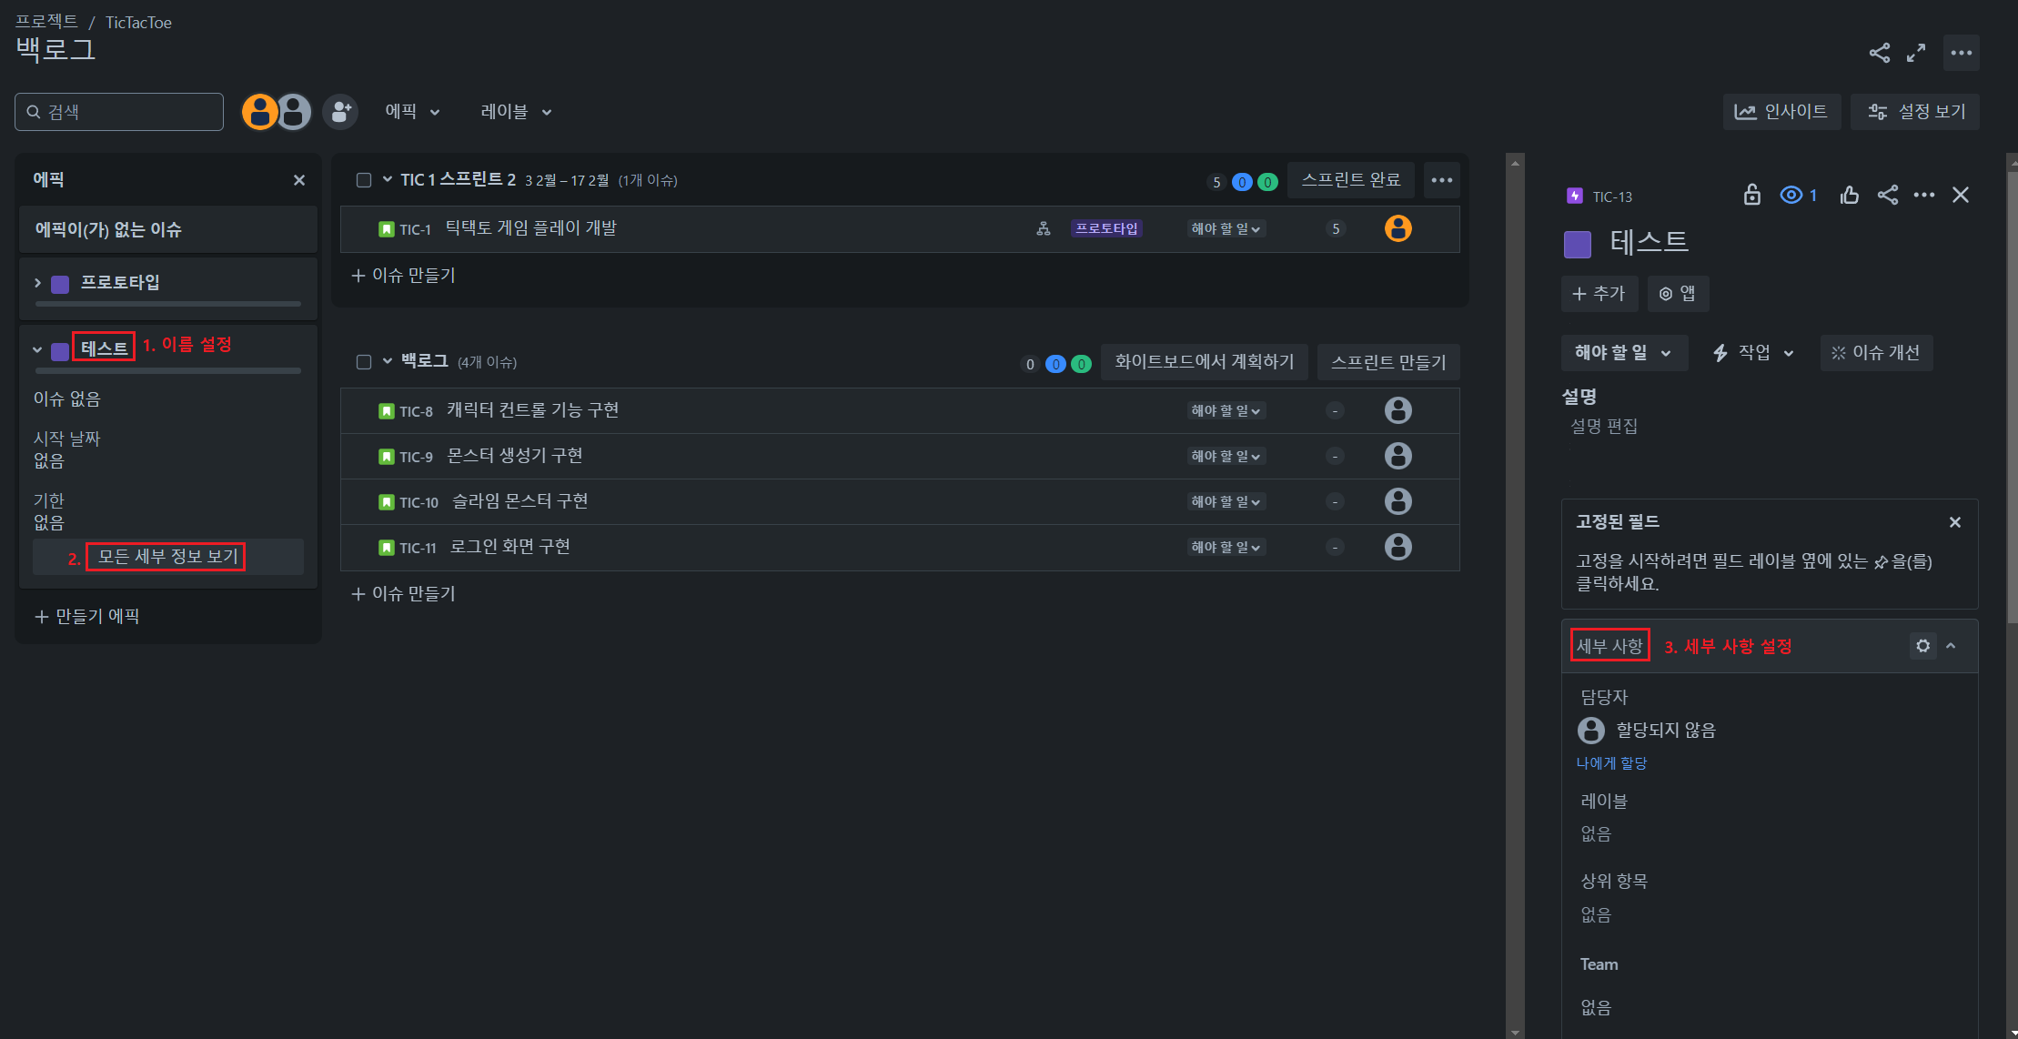Click the 스프린트 완료 button
This screenshot has height=1039, width=2018.
[x=1350, y=180]
